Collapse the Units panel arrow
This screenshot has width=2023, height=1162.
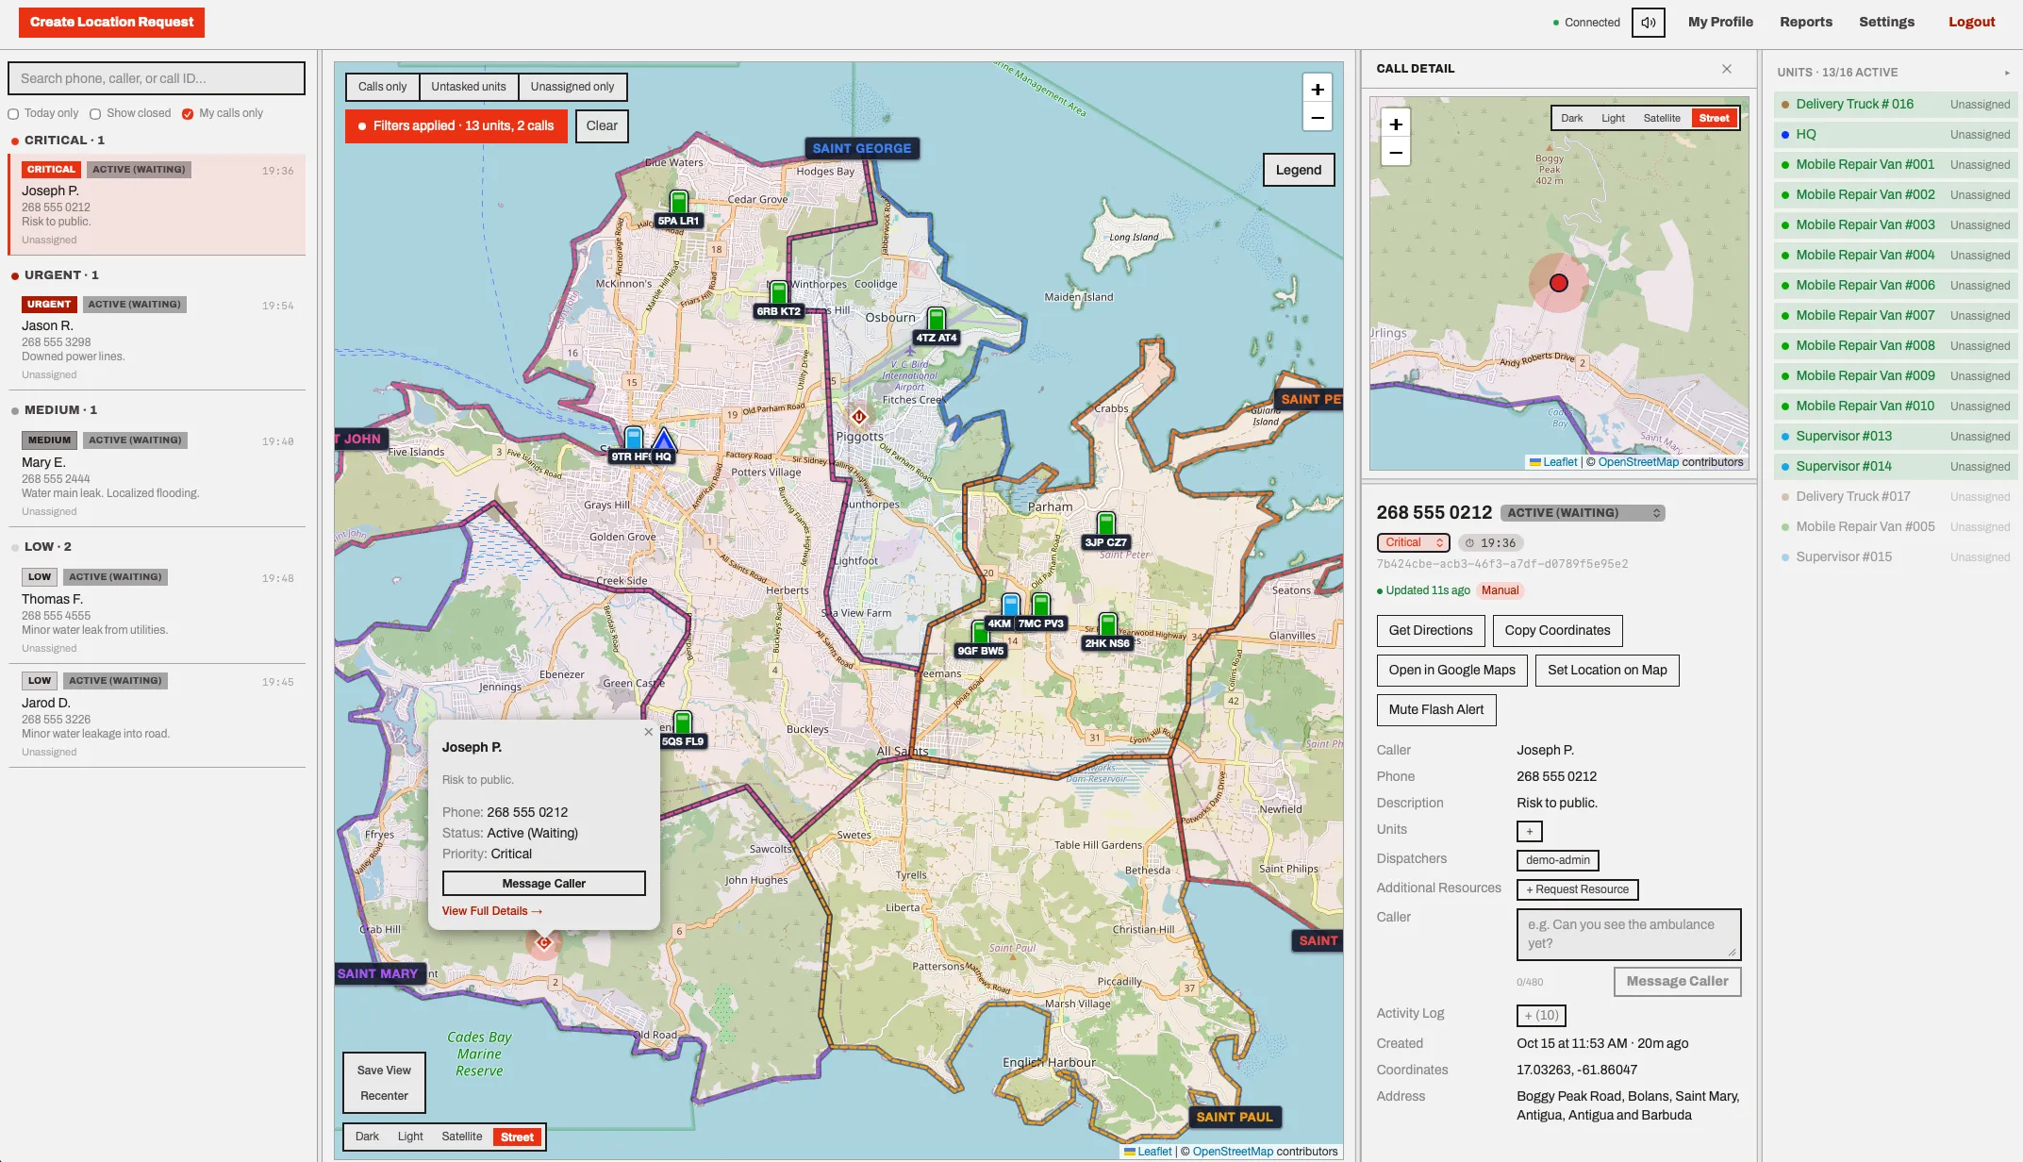[x=2007, y=73]
